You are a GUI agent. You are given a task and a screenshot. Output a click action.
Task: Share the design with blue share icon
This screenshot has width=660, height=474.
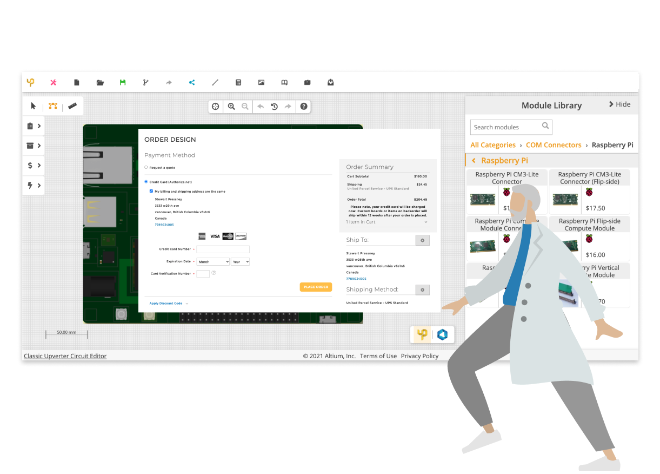[191, 82]
